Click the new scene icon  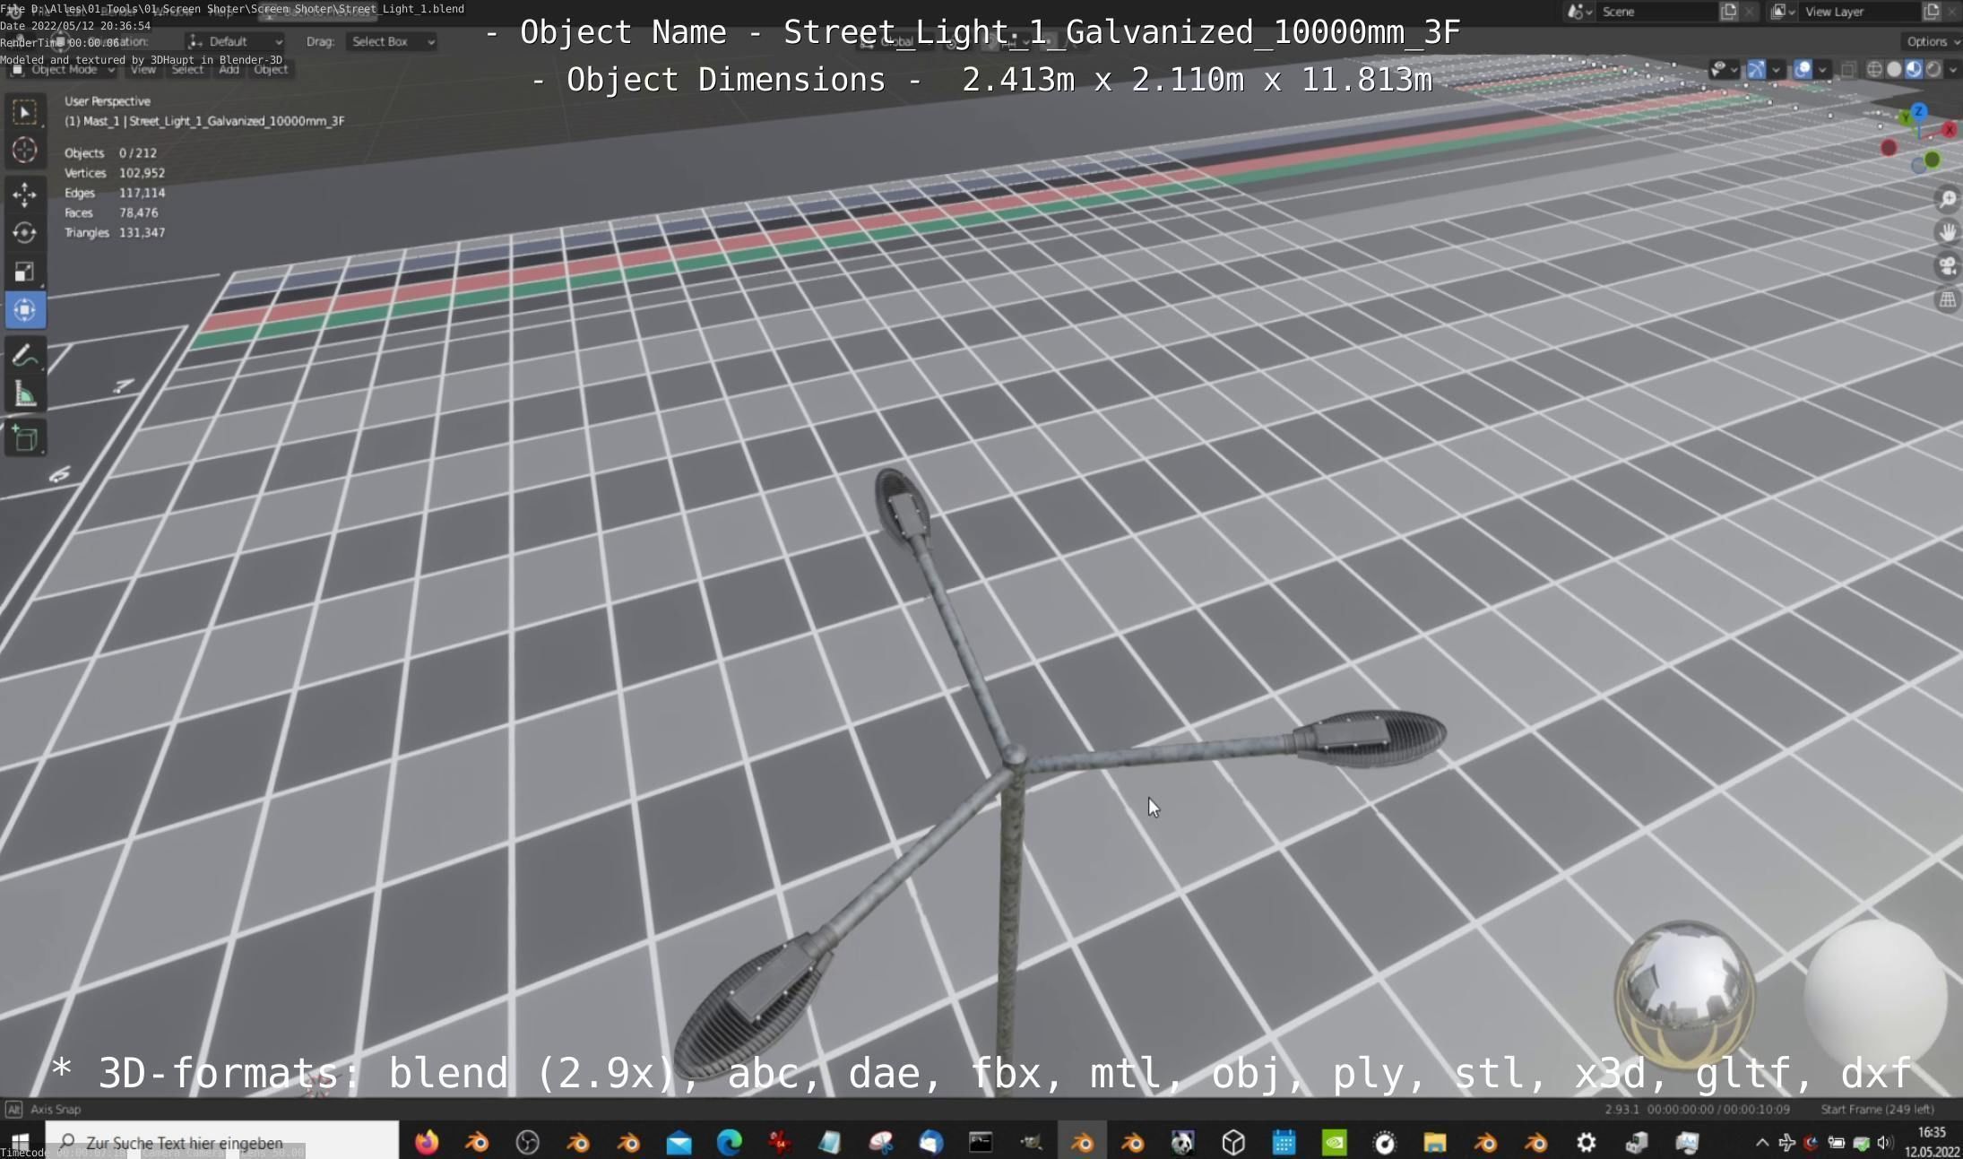pyautogui.click(x=1729, y=12)
